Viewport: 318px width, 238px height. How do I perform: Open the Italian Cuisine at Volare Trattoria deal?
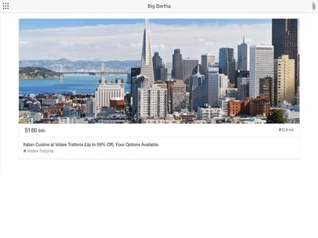pos(91,145)
